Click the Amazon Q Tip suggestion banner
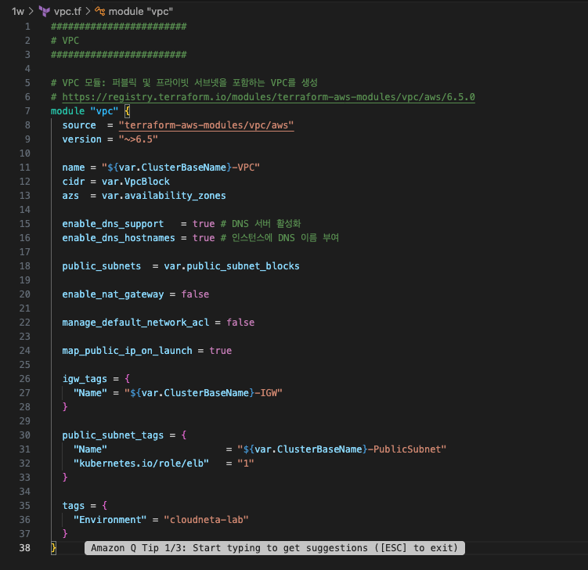588x570 pixels. pyautogui.click(x=275, y=548)
